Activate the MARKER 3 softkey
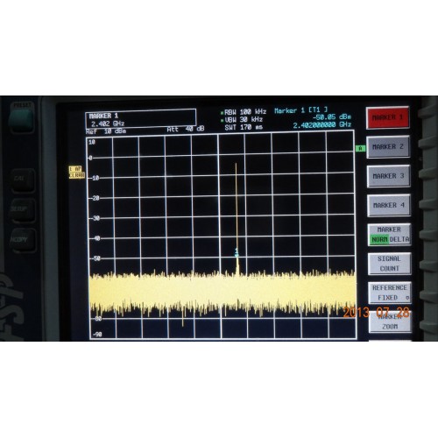Screen dimensions: 438x438 coord(389,176)
